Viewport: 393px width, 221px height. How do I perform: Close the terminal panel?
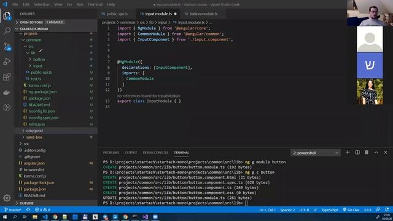pyautogui.click(x=386, y=152)
